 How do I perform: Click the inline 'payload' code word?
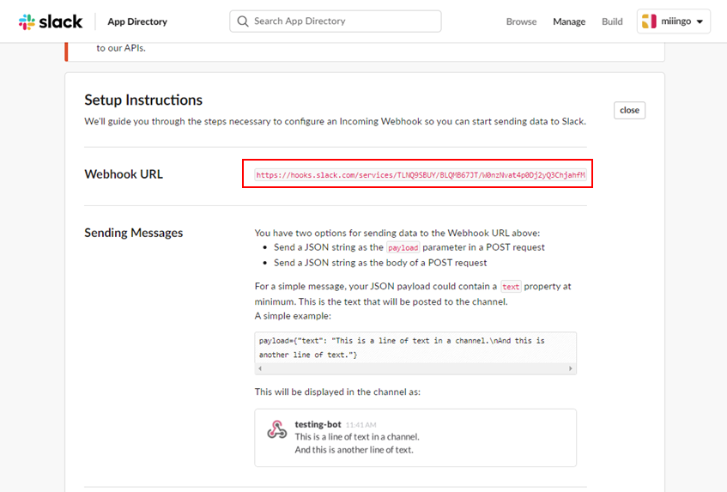click(x=403, y=247)
